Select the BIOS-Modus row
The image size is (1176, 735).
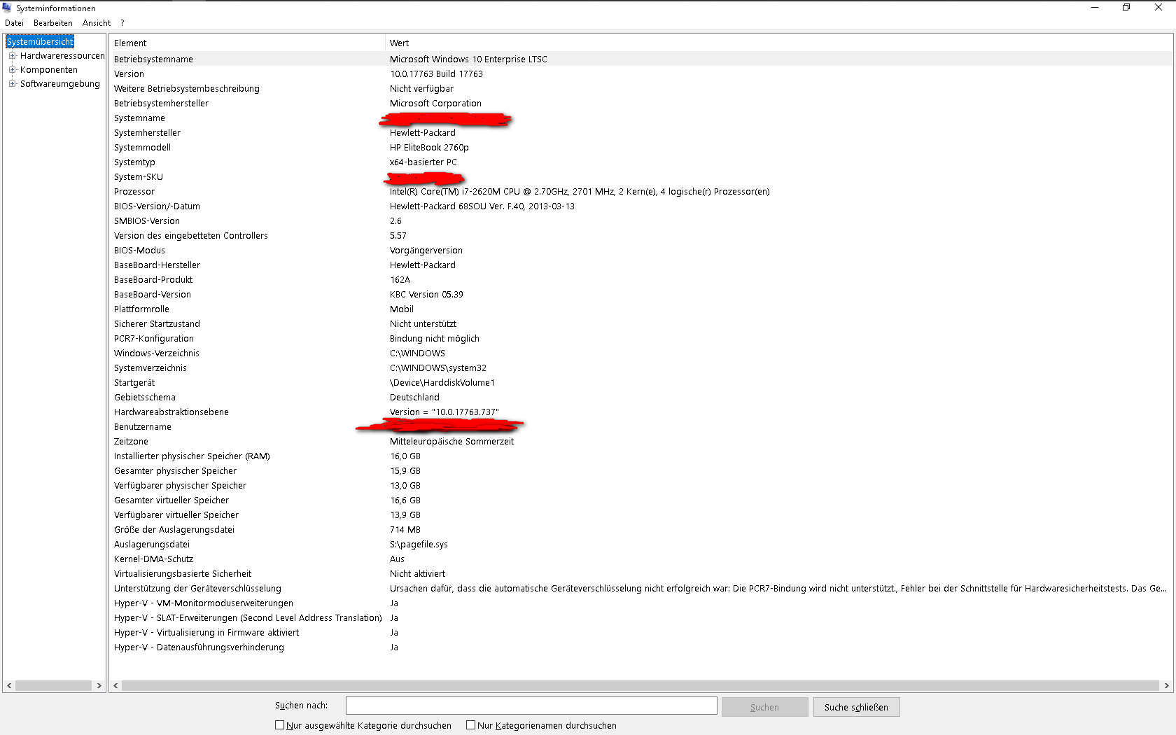640,251
